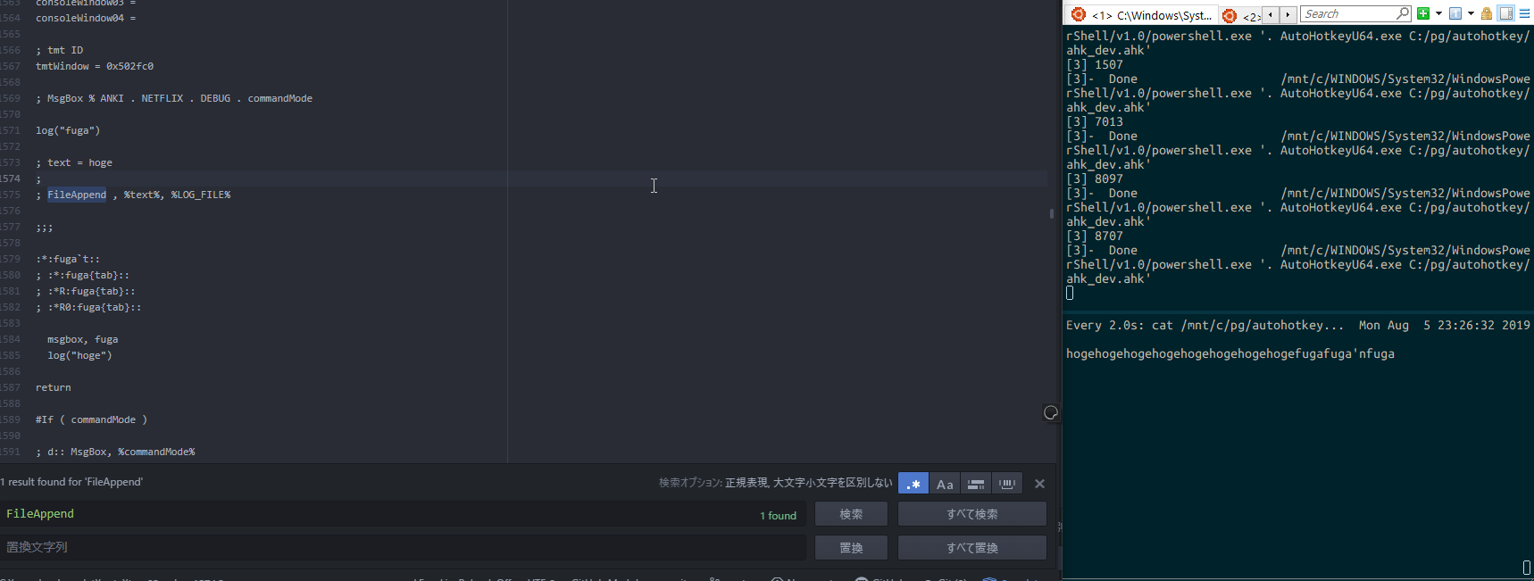Click the 検索 find button
1534x581 pixels.
[850, 514]
